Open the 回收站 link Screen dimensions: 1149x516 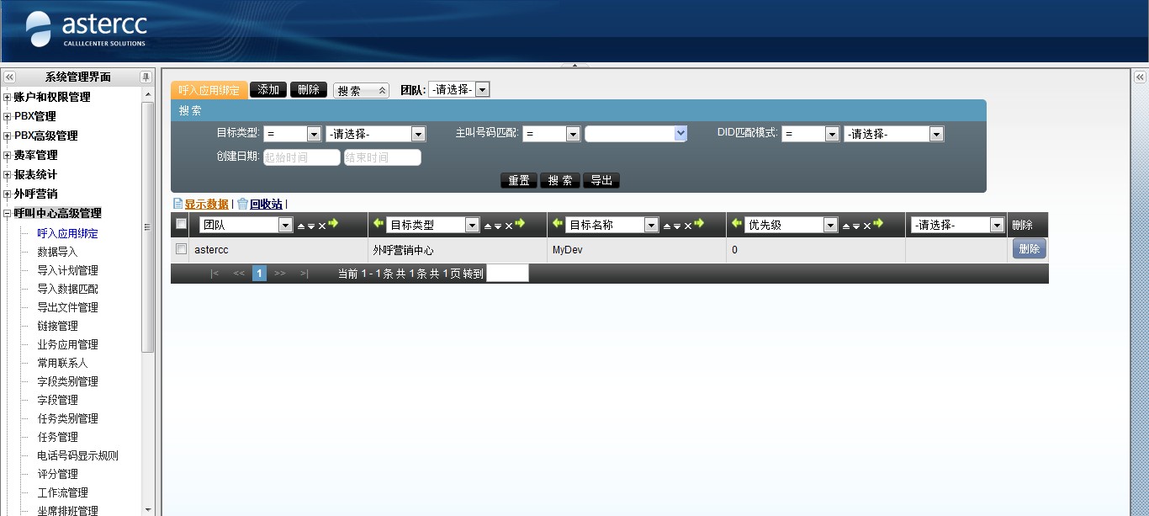tap(266, 204)
